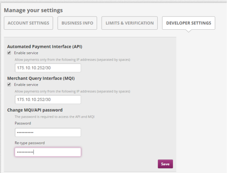Click the Password field label

click(23, 123)
